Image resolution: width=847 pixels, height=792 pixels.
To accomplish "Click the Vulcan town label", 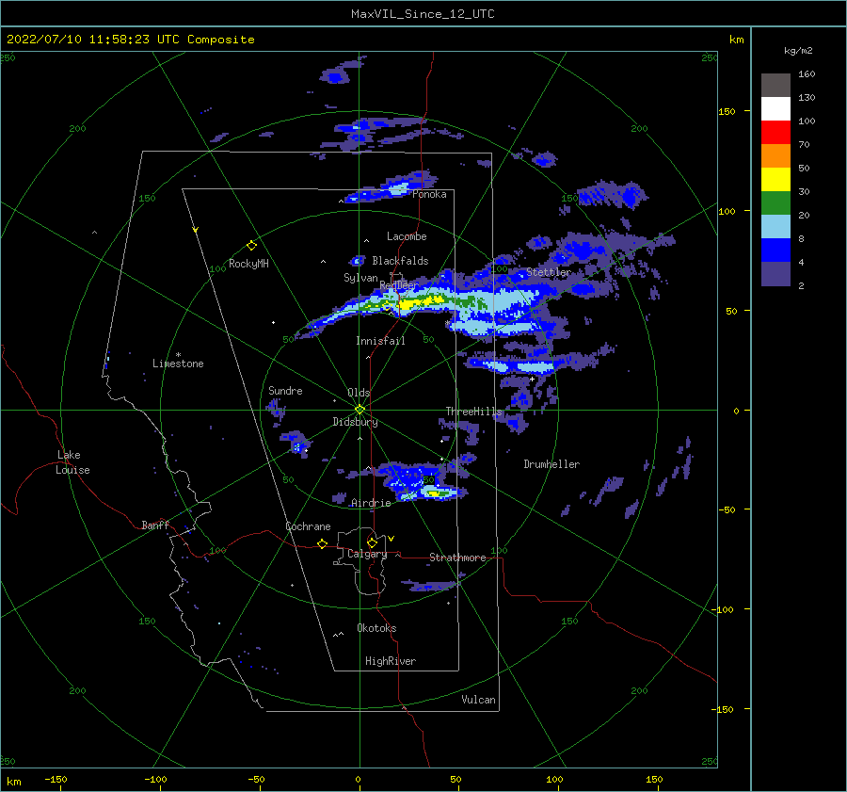I will pyautogui.click(x=478, y=700).
